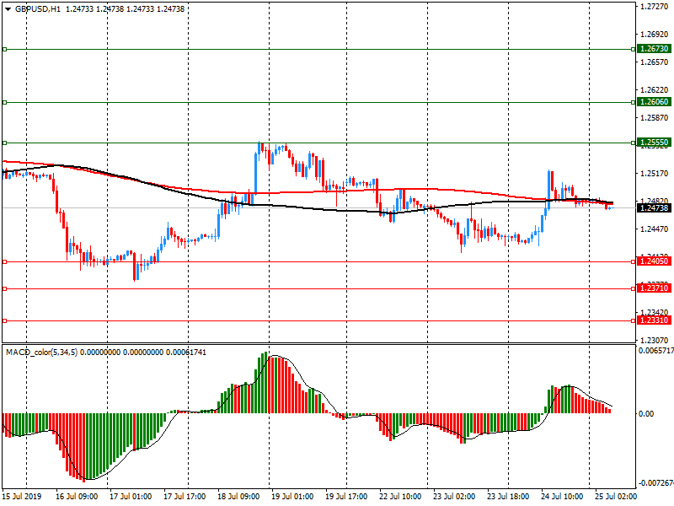The width and height of the screenshot is (674, 506).
Task: Click the 19 Jul 01:00 time label
Action: (292, 497)
